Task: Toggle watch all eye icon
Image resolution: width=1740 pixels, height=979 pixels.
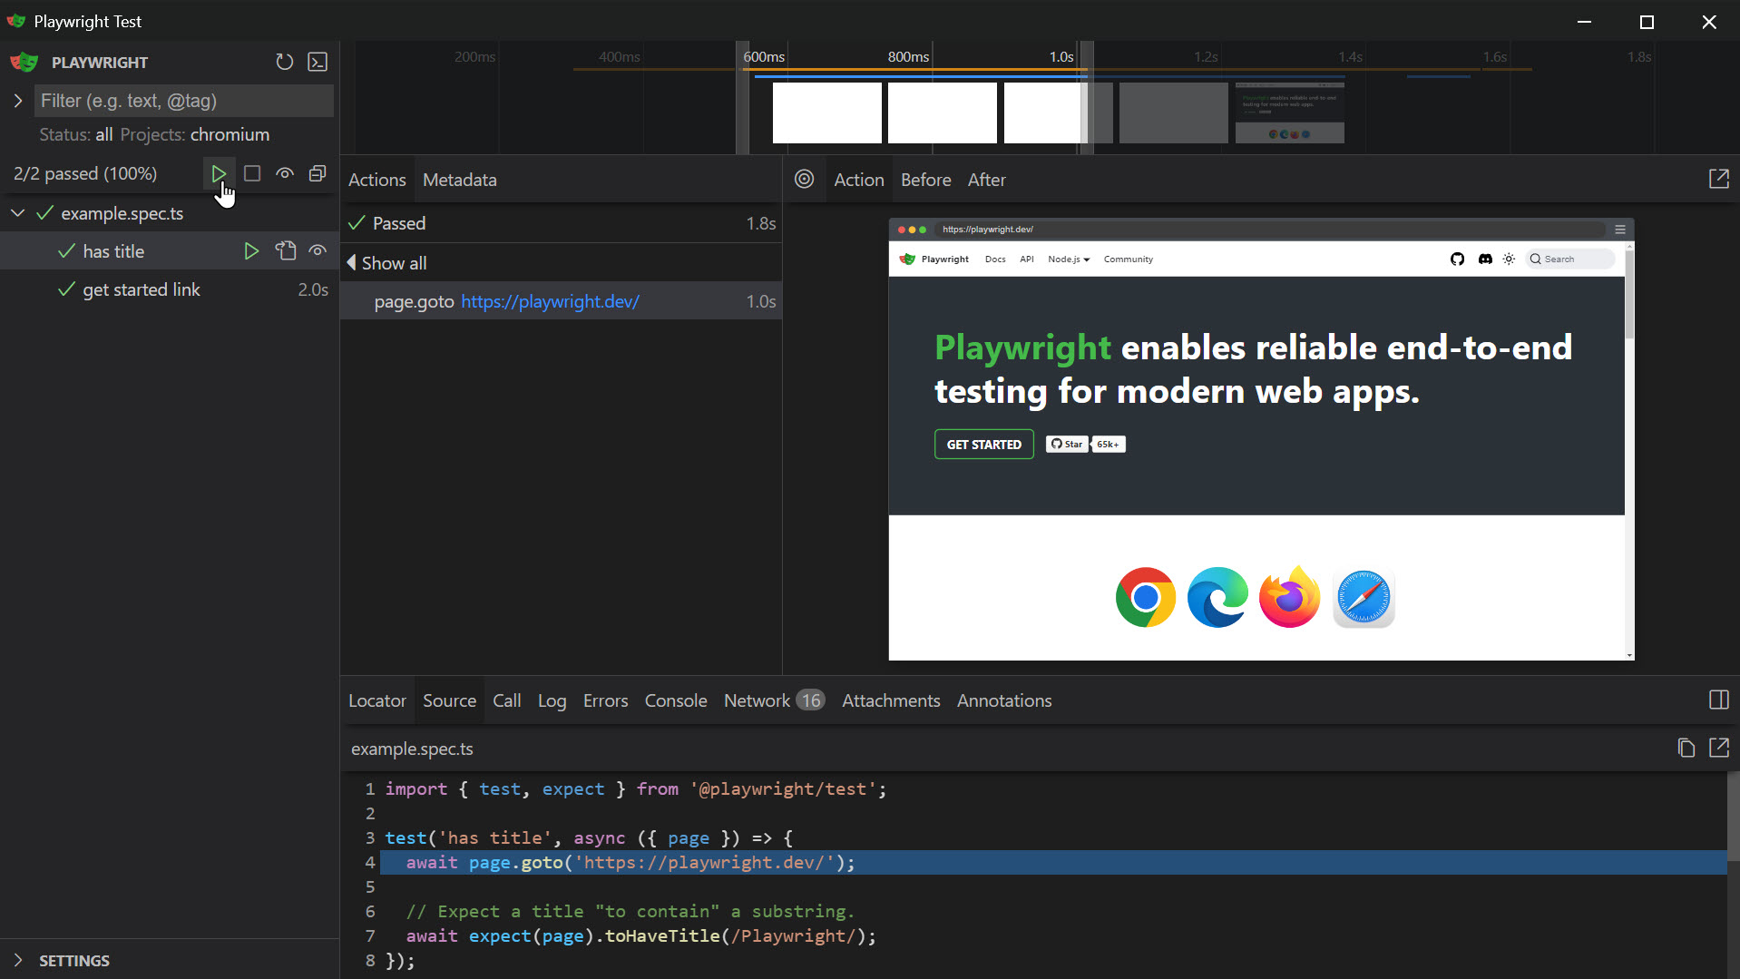Action: [285, 173]
